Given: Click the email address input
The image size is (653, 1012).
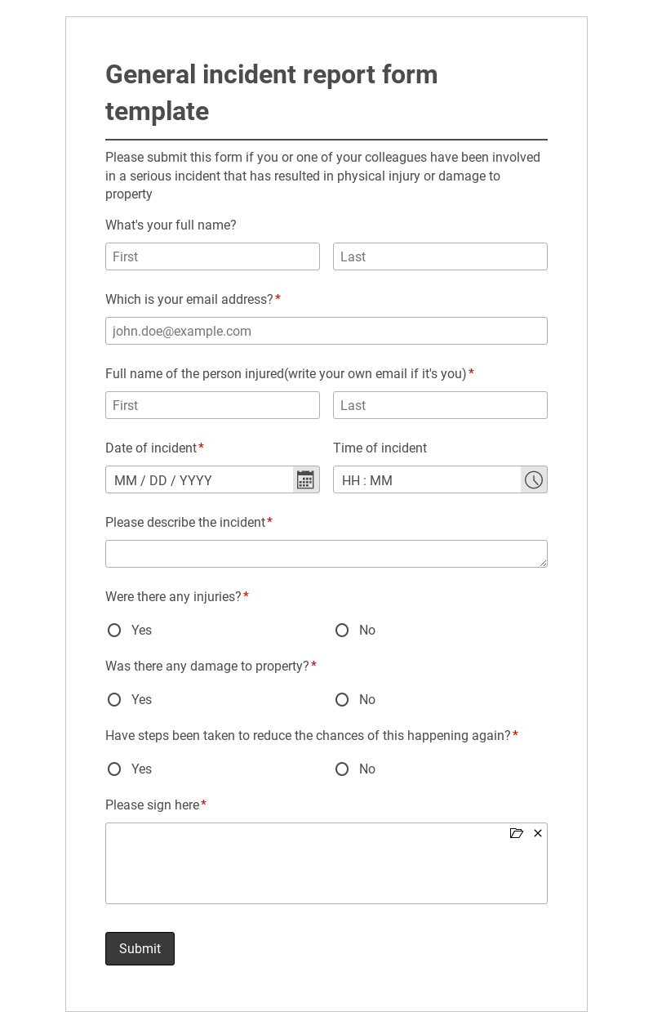Looking at the screenshot, I should pos(326,331).
